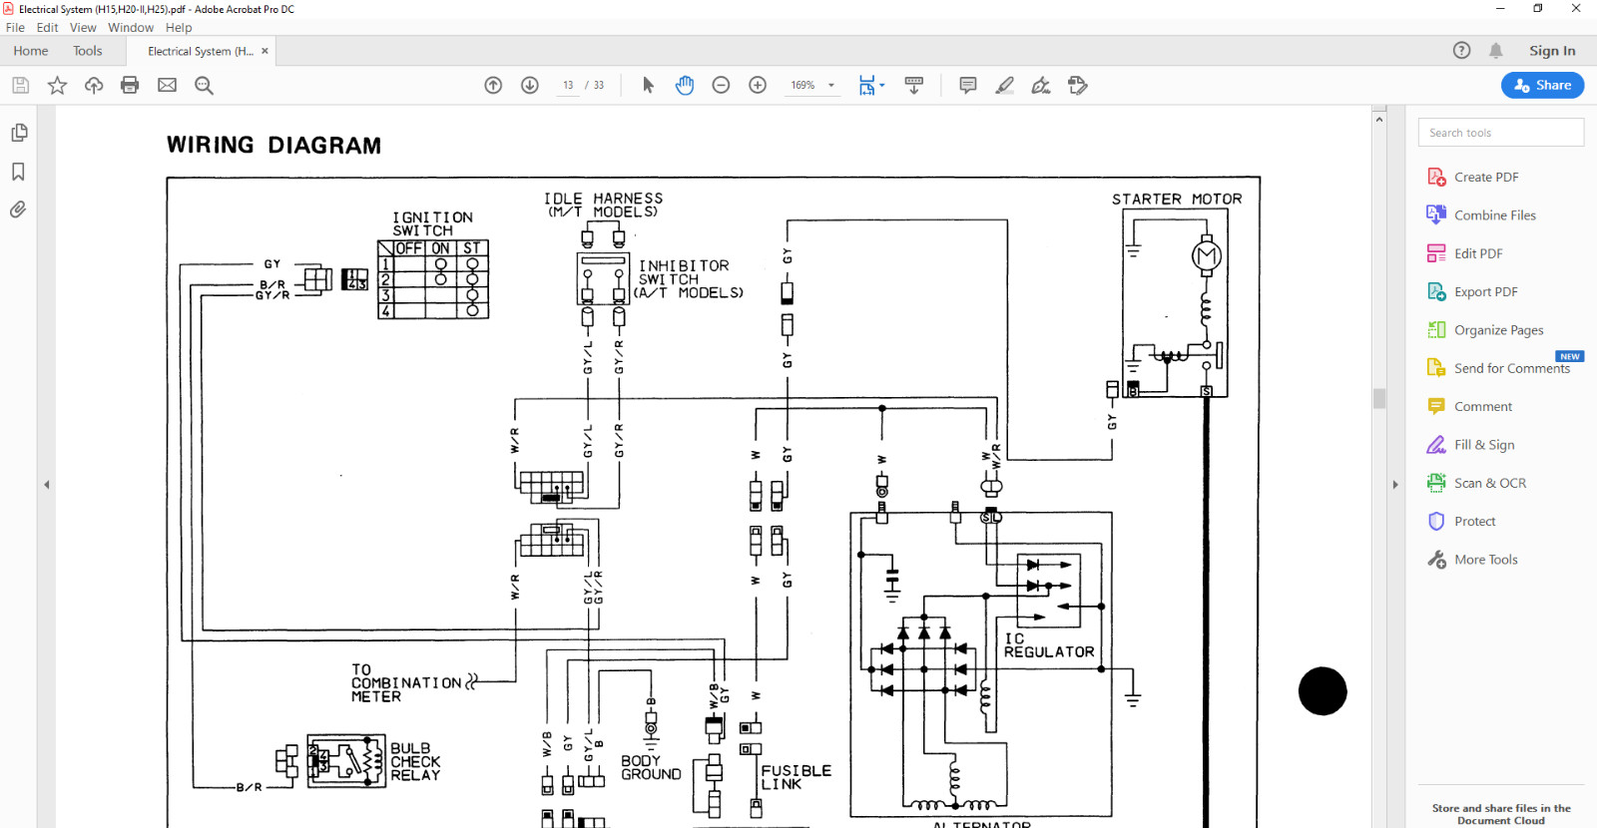Open Help question mark icon

(1461, 51)
